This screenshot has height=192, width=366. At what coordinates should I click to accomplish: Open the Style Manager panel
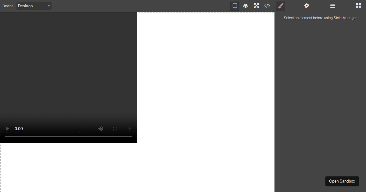280,5
